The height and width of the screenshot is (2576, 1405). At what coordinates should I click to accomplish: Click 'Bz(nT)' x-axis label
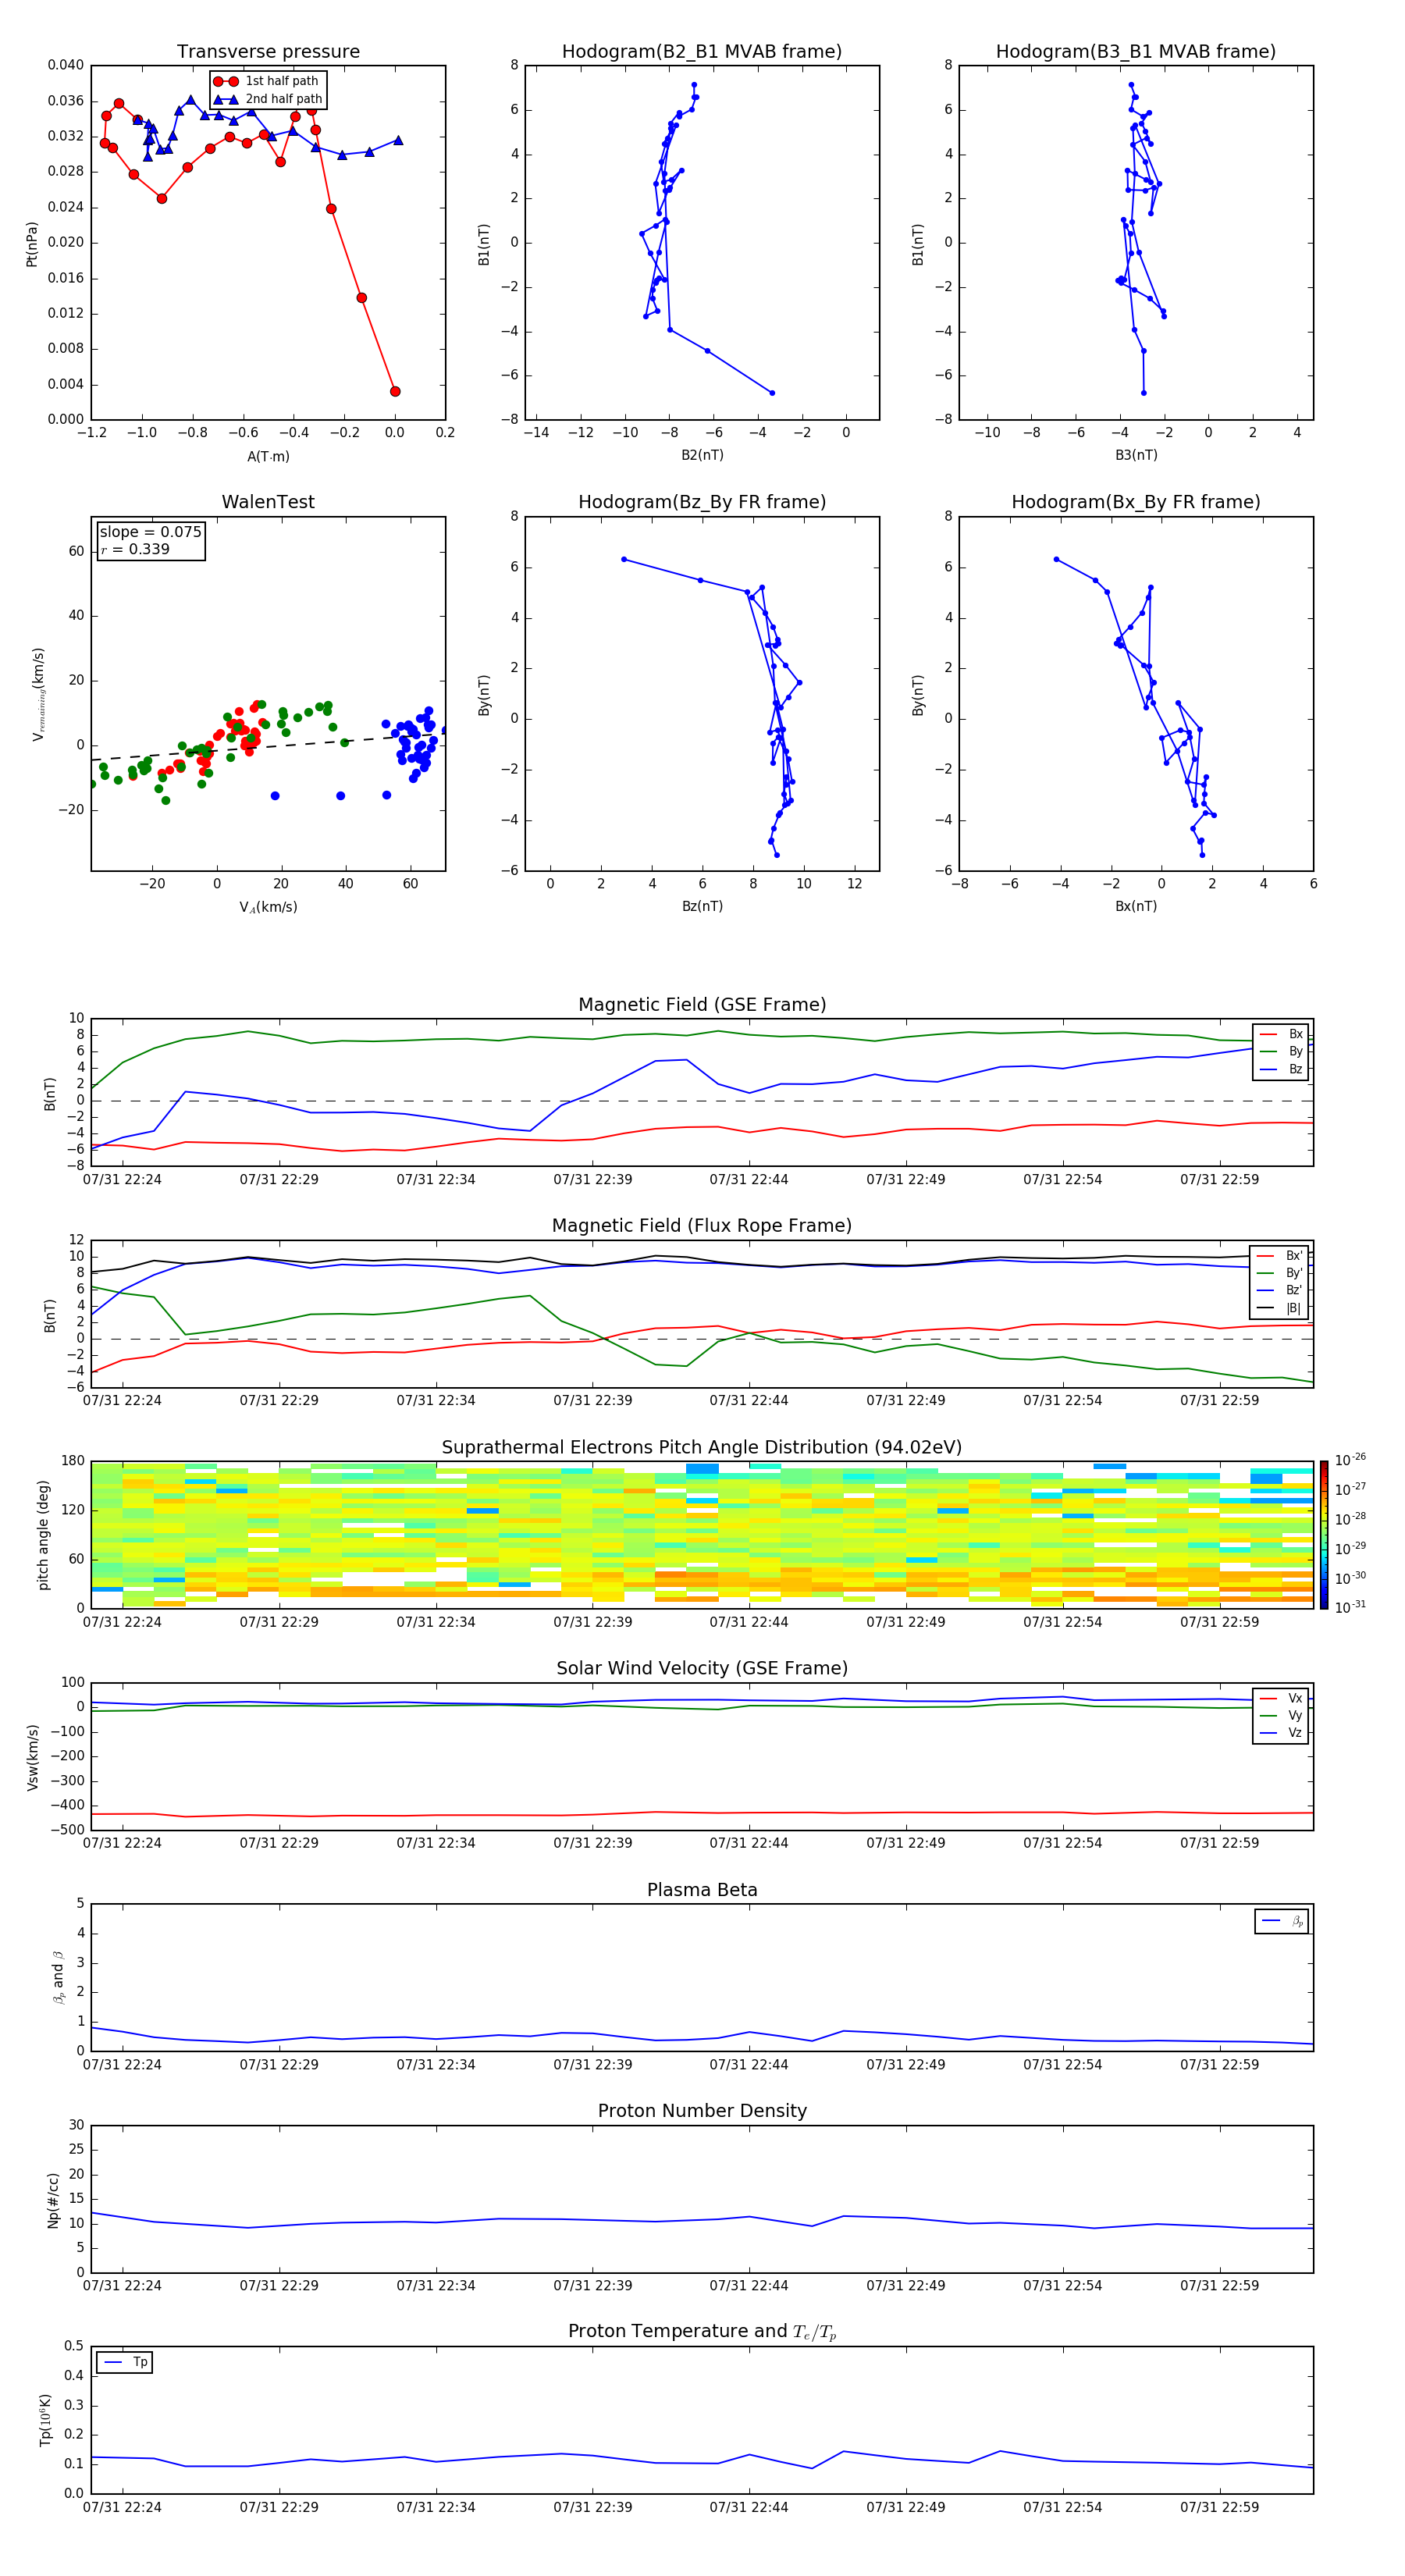[x=702, y=906]
